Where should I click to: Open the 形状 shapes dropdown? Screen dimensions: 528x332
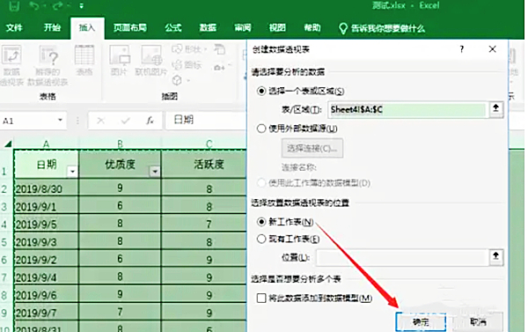[189, 49]
